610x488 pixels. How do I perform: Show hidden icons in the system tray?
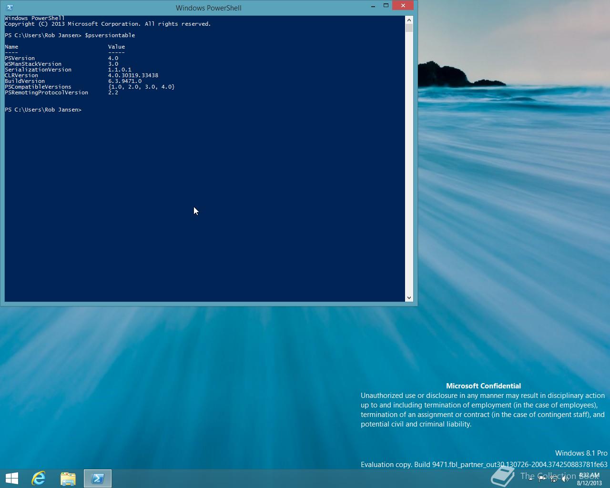pyautogui.click(x=531, y=479)
